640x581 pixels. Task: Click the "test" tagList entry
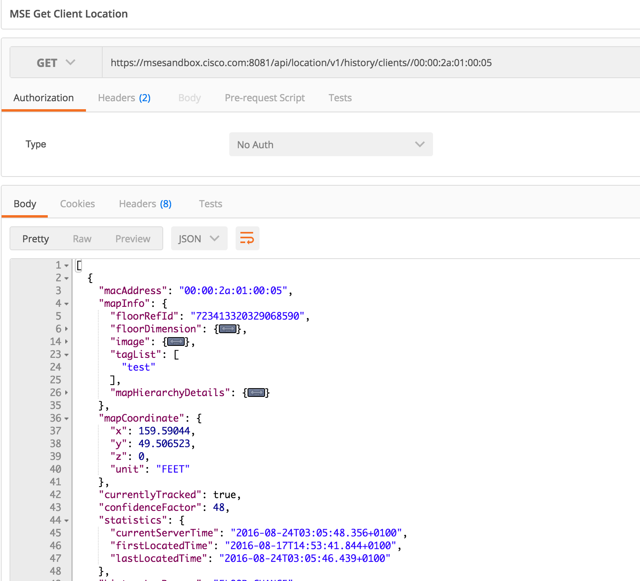[139, 367]
